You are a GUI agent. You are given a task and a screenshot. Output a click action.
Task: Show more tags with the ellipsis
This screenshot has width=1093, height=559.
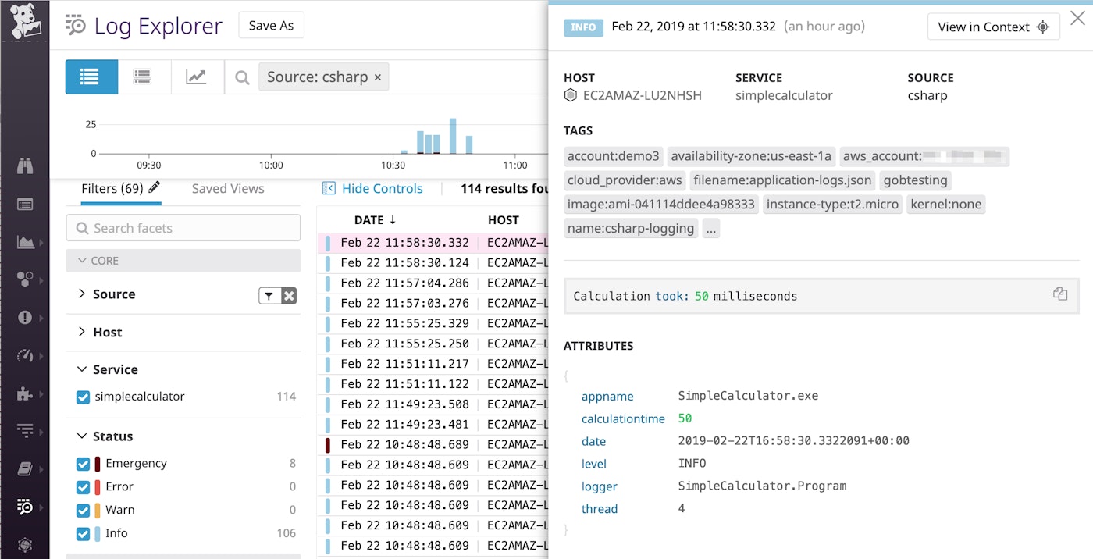710,229
